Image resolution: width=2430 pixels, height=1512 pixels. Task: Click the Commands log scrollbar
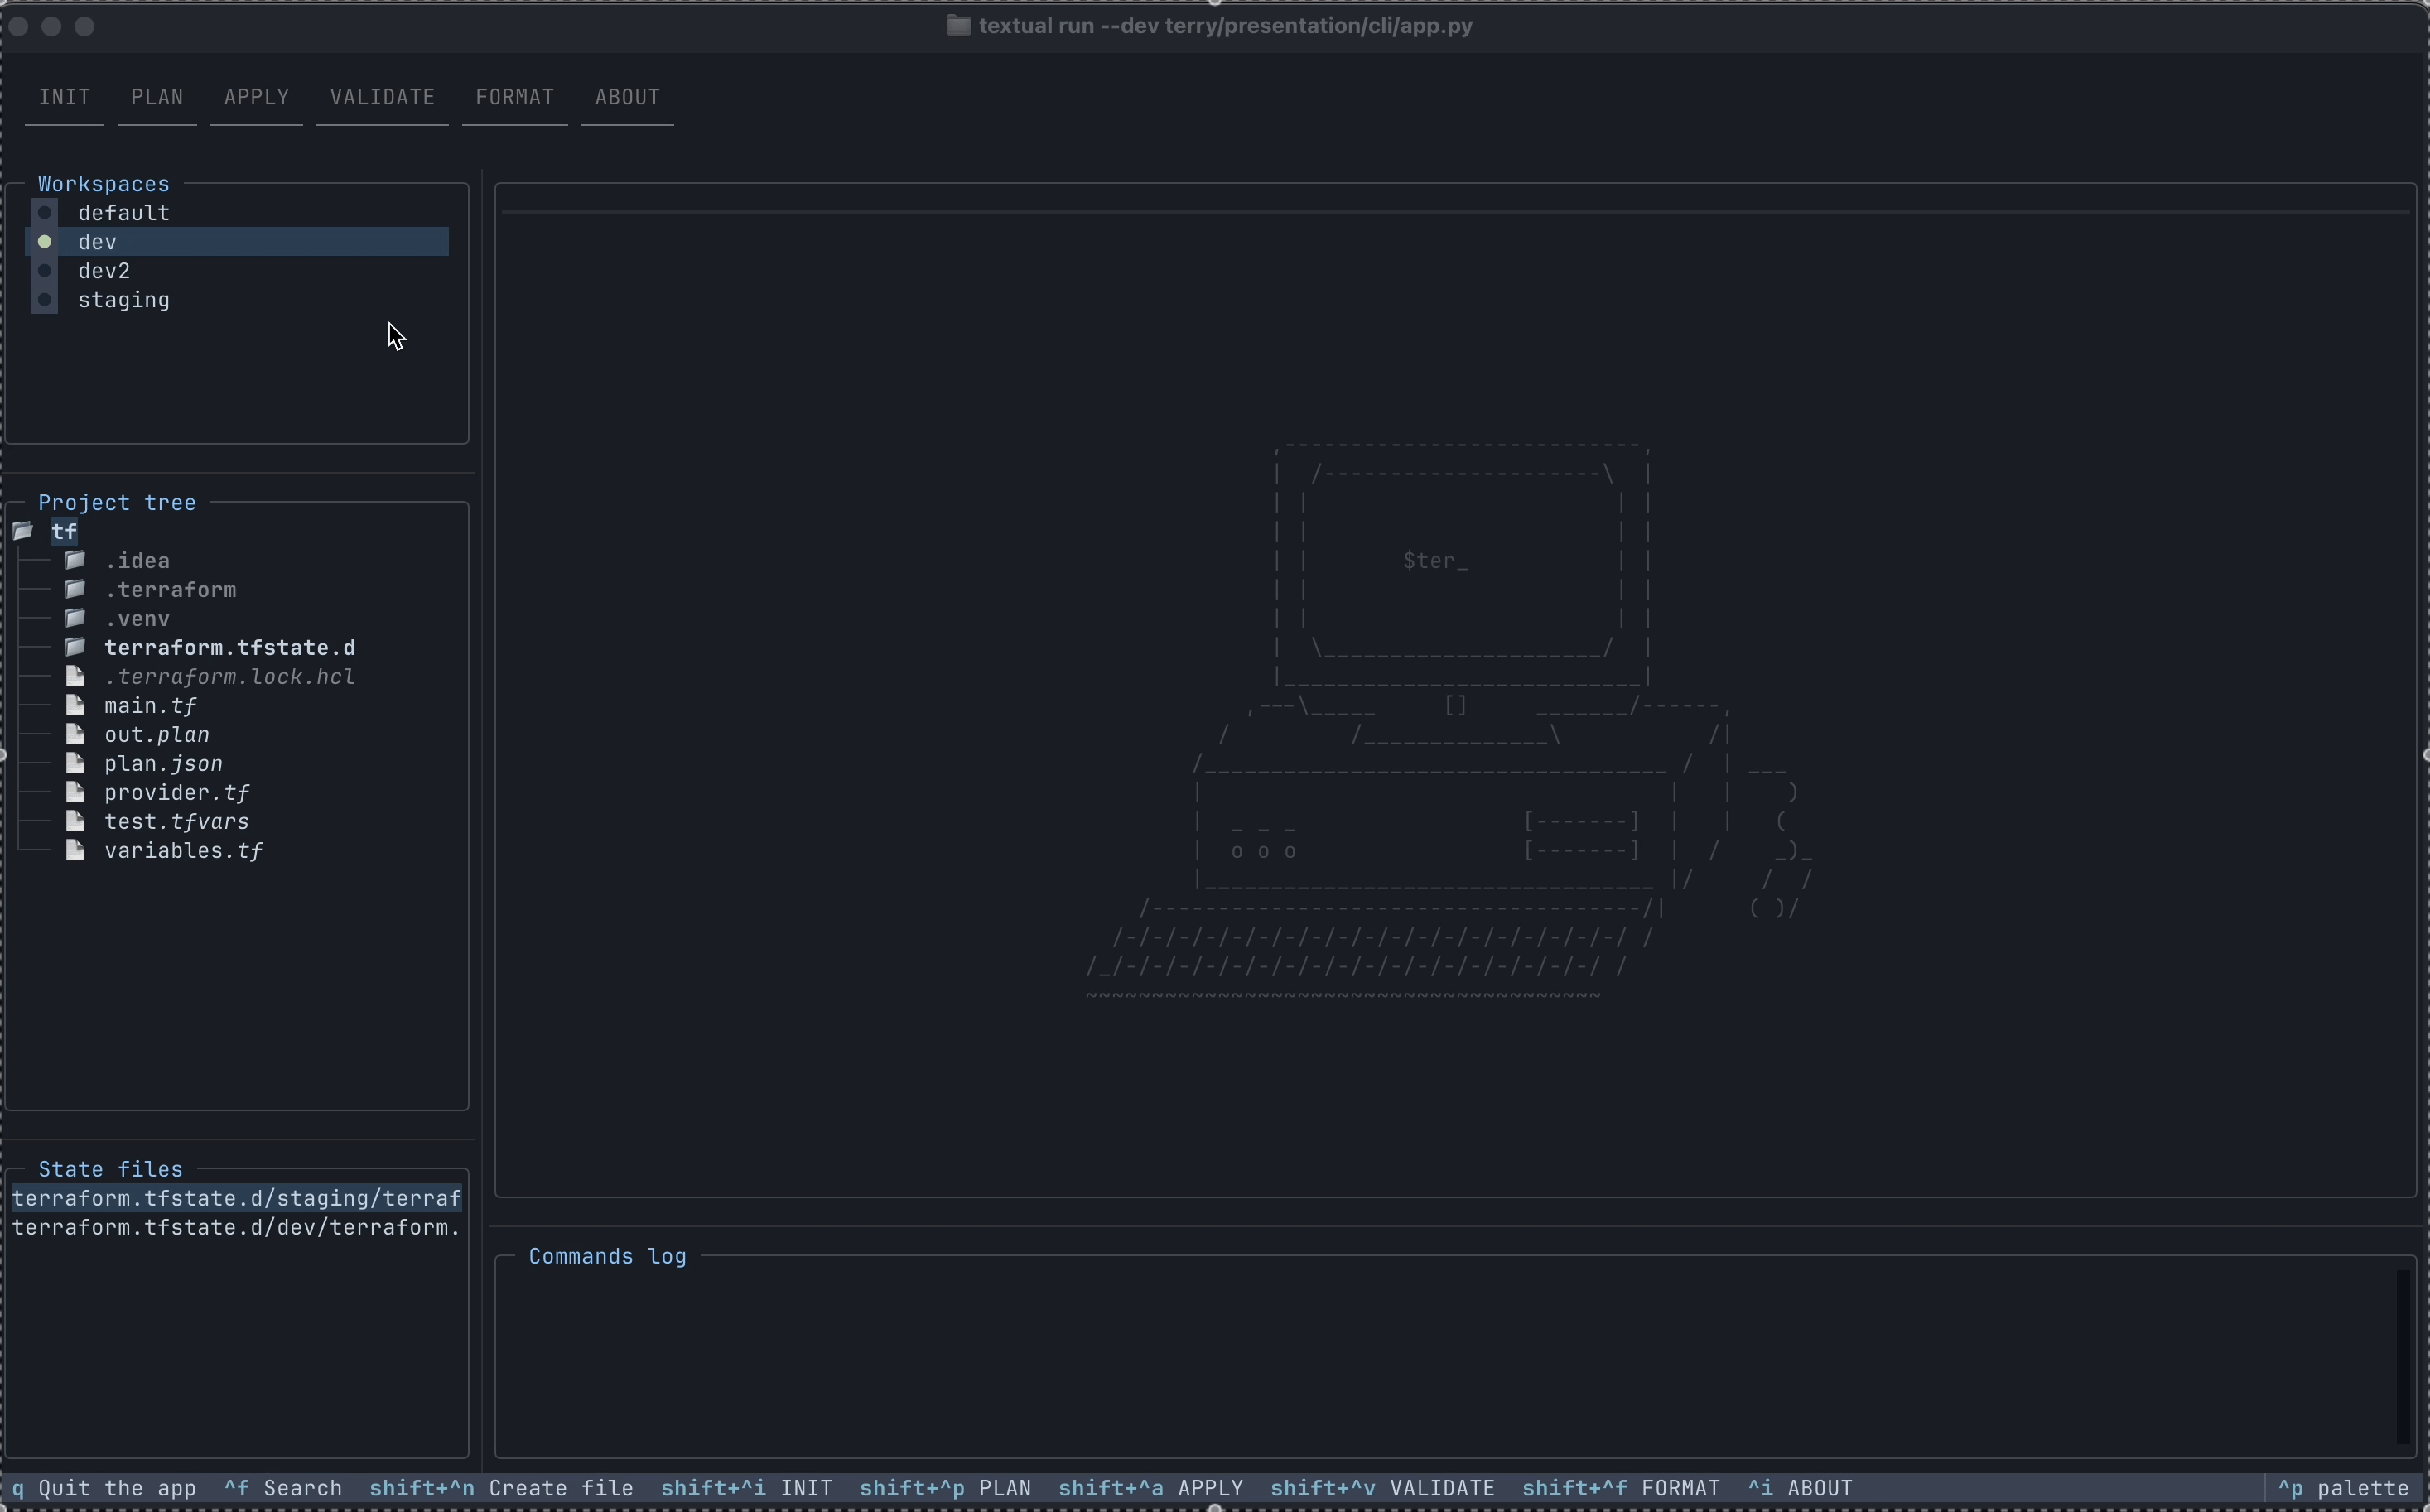coord(2403,1356)
